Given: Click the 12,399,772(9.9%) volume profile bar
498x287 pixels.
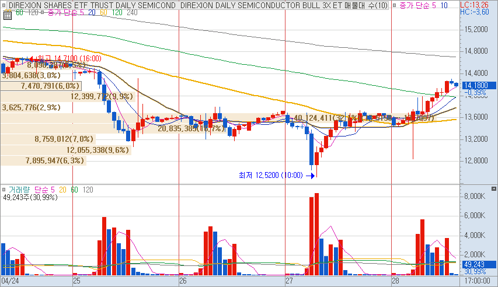Looking at the screenshot, I should (68, 96).
